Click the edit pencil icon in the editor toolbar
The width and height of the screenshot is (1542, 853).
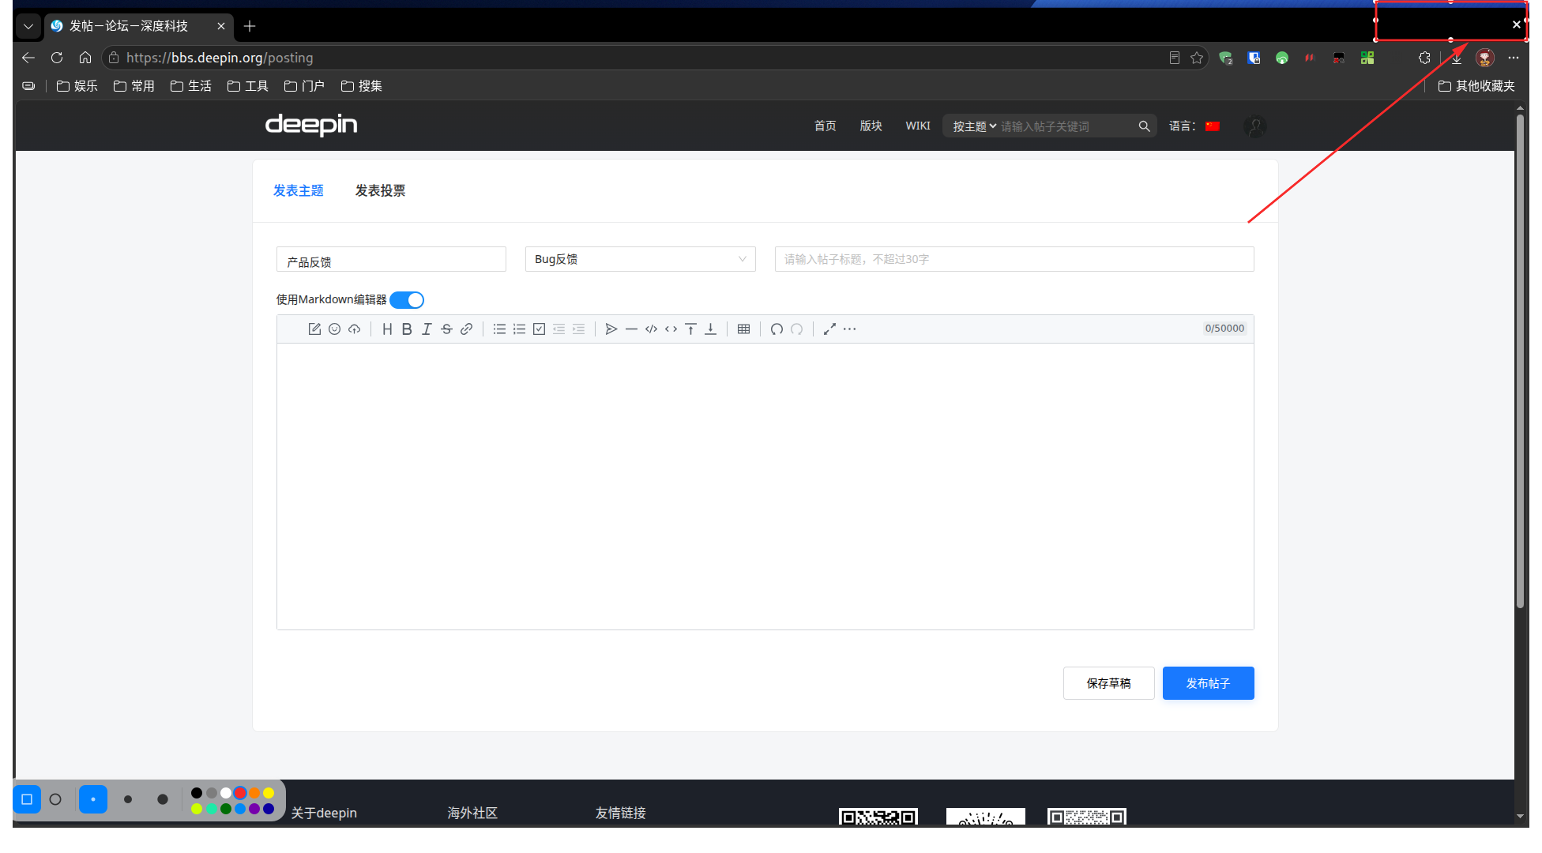tap(314, 329)
